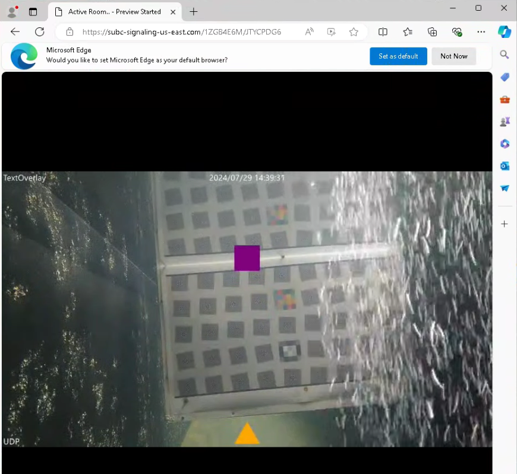Viewport: 517px width, 474px height.
Task: Refresh the current page
Action: point(40,32)
